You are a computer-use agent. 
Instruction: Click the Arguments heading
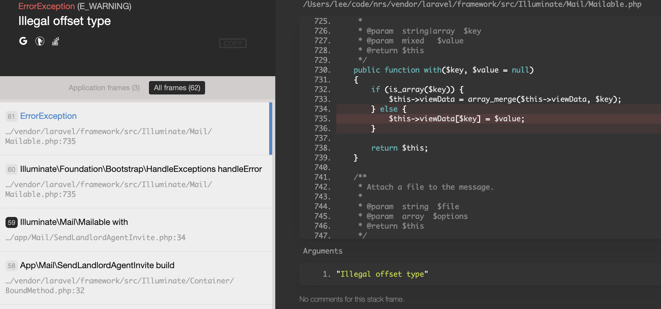(323, 251)
